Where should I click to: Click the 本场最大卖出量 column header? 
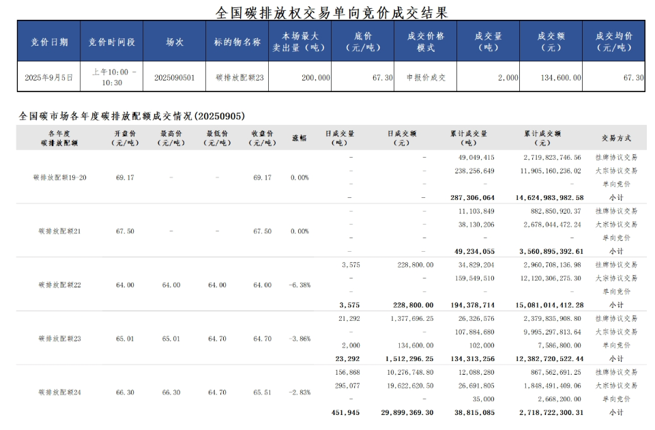tap(300, 42)
